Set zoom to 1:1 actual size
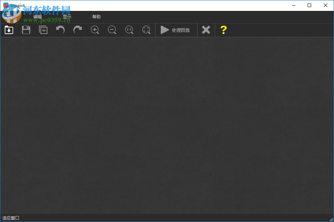Viewport: 334px width, 222px height. point(129,30)
